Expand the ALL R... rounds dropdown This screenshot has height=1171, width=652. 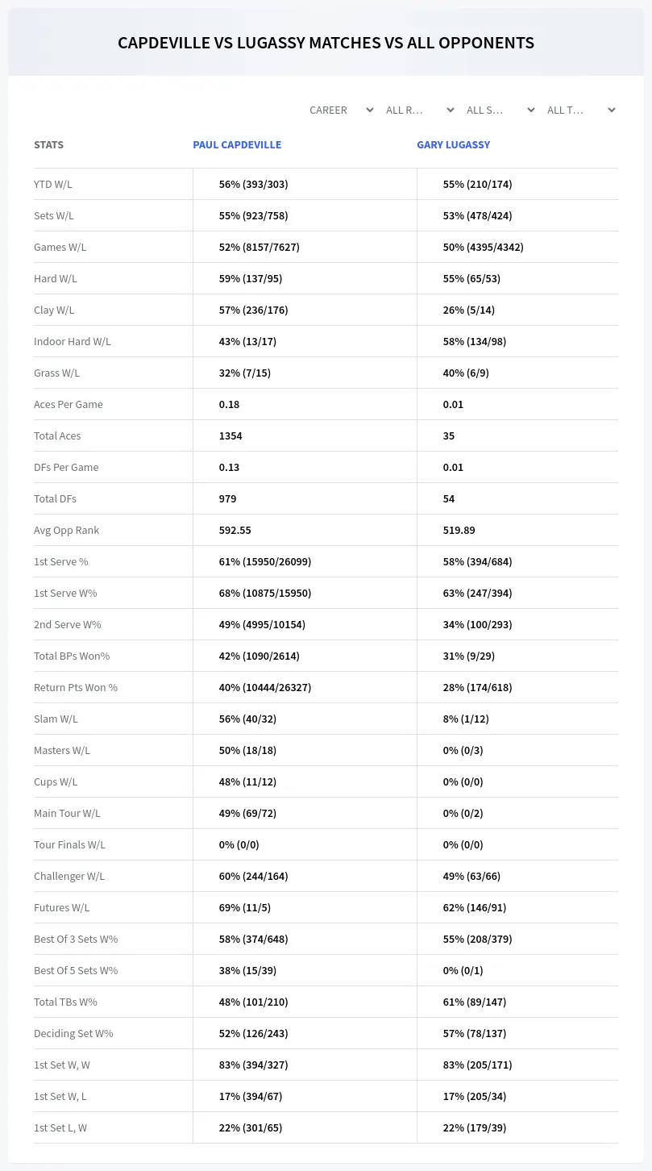coord(421,110)
